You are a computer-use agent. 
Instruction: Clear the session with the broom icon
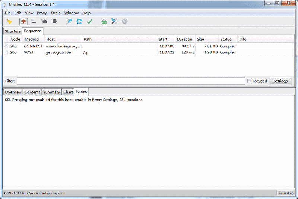coord(9,22)
